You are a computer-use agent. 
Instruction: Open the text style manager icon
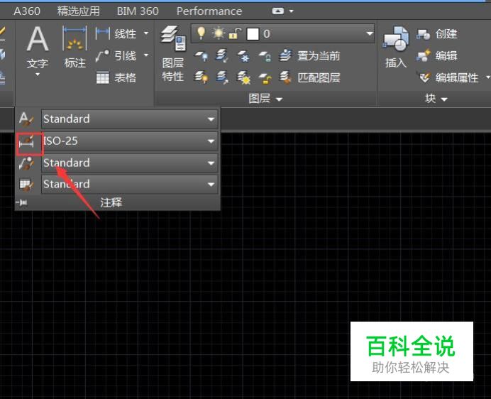(26, 119)
